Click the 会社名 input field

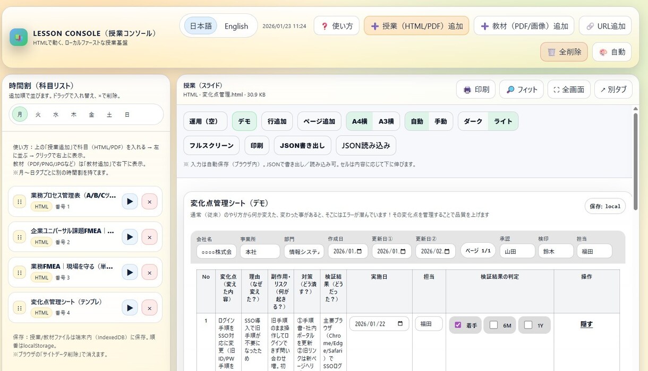pos(217,251)
